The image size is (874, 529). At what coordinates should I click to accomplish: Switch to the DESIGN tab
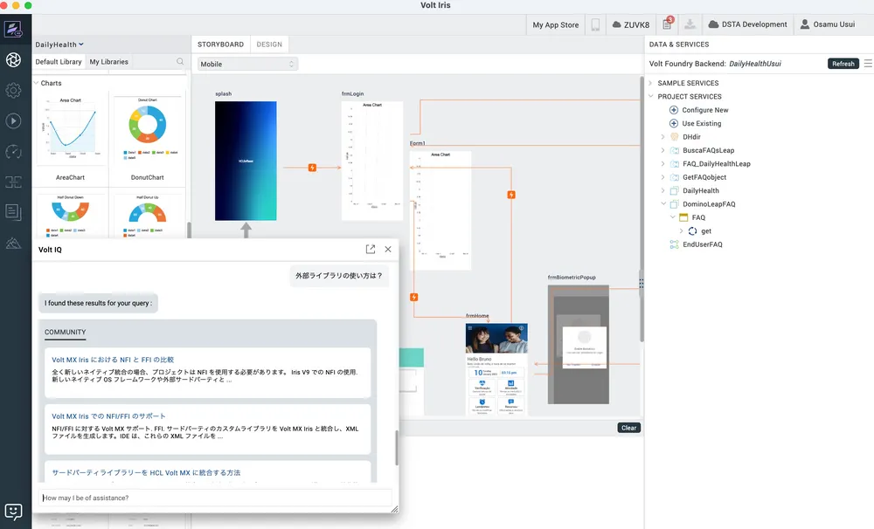click(x=269, y=44)
